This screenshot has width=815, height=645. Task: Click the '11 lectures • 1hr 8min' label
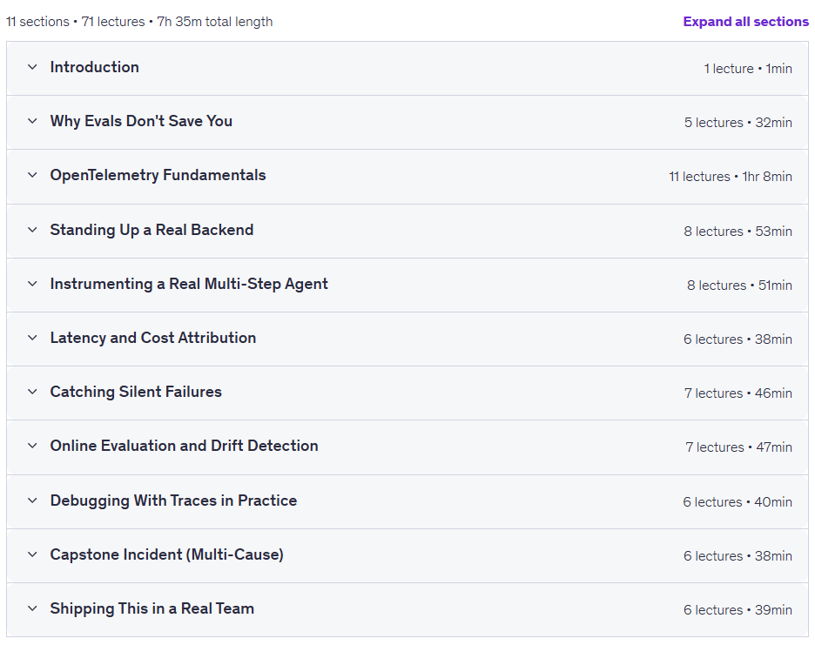click(731, 177)
